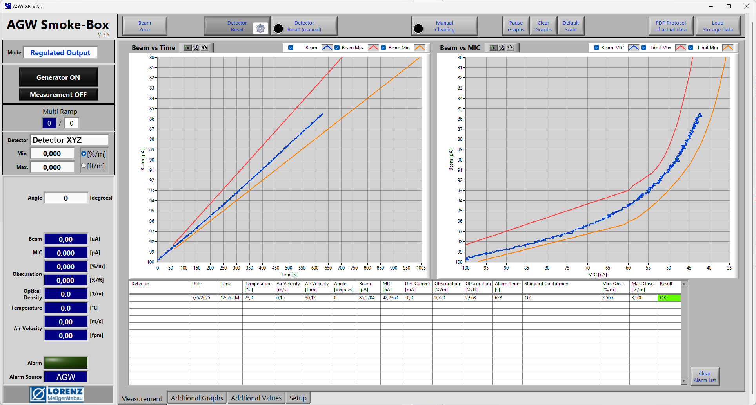Select the [ft/m] unit radio button
Image resolution: width=756 pixels, height=405 pixels.
84,166
